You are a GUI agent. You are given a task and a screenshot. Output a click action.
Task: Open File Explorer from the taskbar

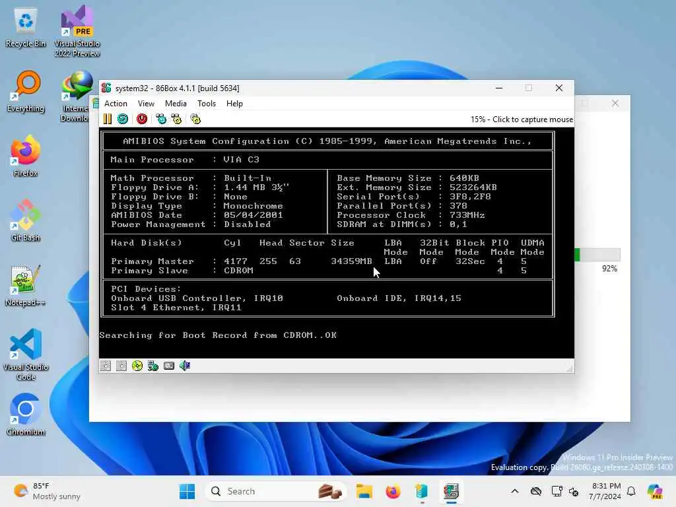364,491
